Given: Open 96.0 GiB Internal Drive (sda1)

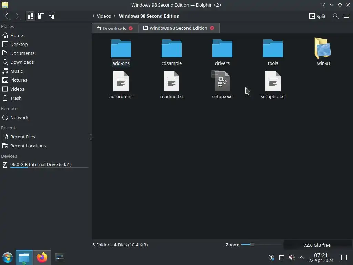Looking at the screenshot, I should tap(46, 165).
